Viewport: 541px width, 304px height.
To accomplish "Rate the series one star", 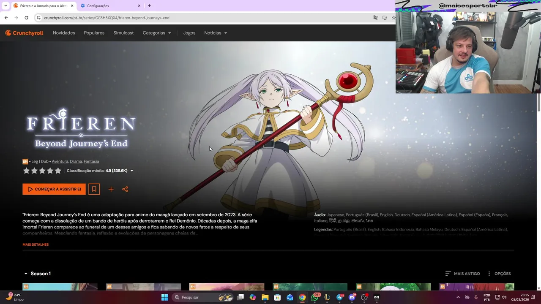I will point(26,171).
